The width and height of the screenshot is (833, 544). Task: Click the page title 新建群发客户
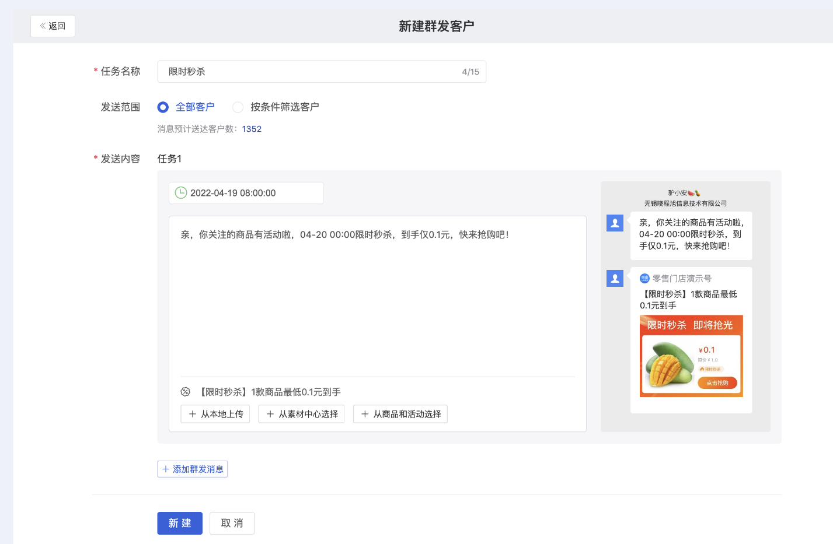click(x=437, y=26)
